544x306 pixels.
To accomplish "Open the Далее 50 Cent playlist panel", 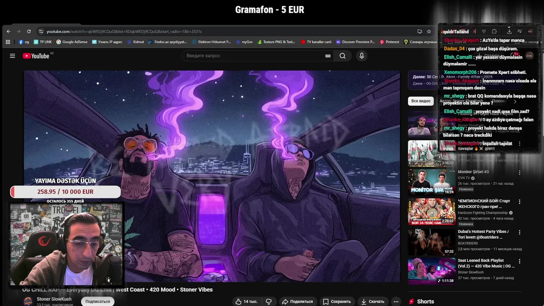I will click(465, 80).
